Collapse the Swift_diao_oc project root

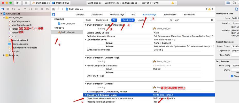[x=1, y=14]
